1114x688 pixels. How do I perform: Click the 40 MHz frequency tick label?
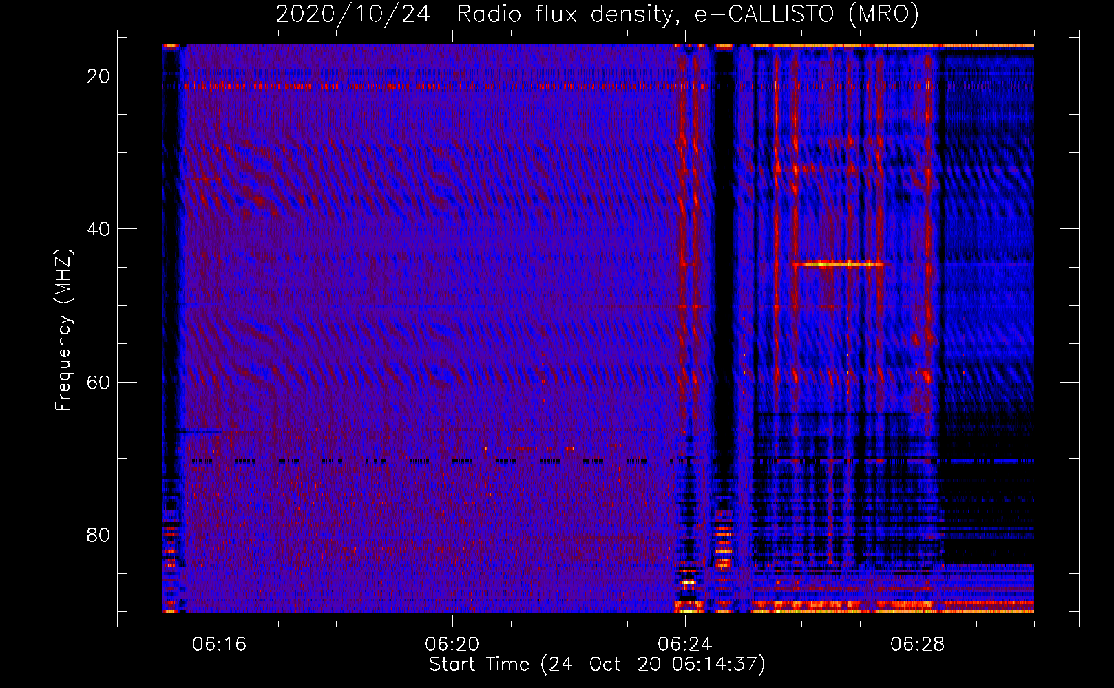98,229
